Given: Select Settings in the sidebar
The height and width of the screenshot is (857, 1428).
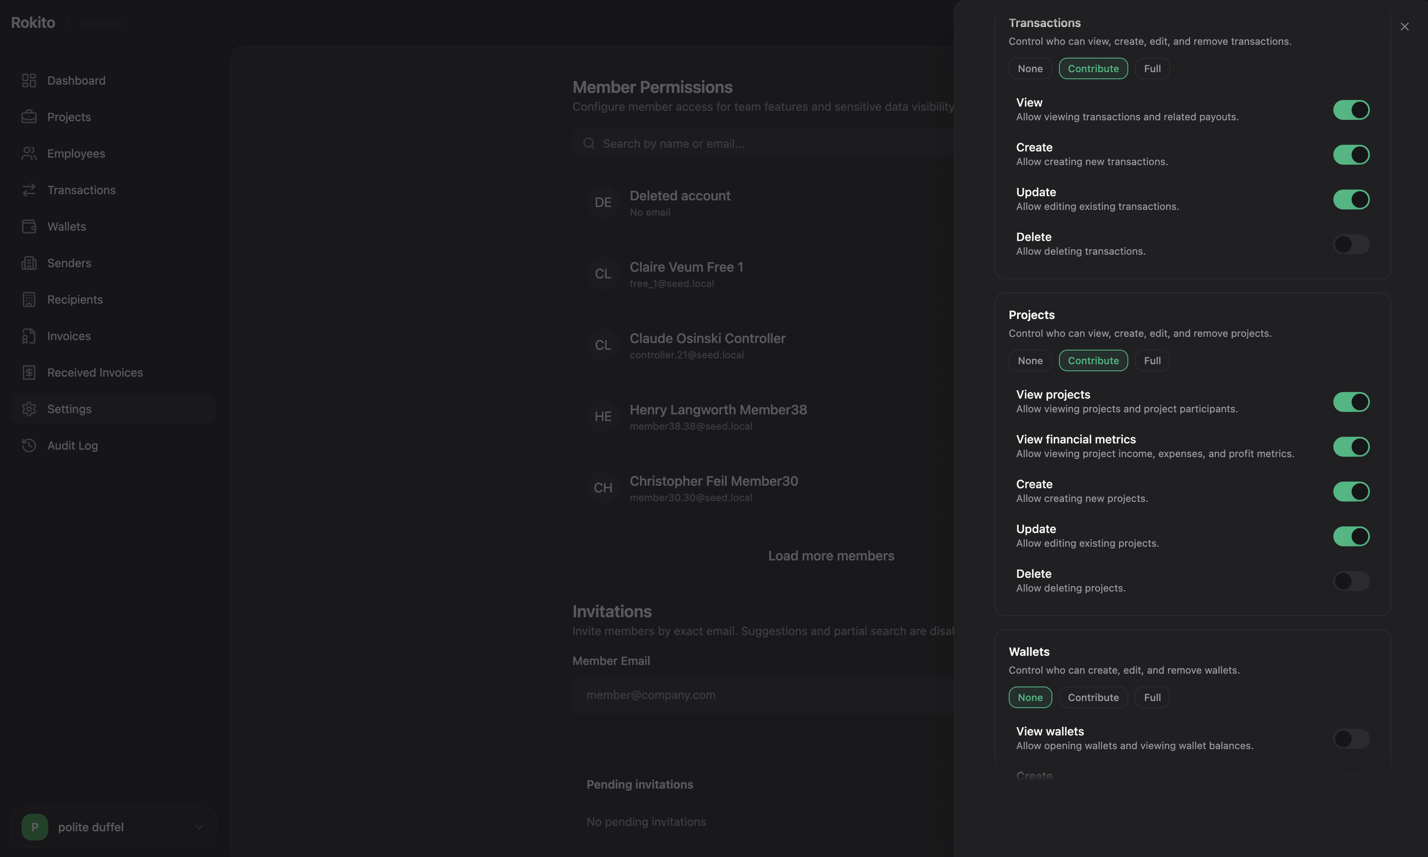Looking at the screenshot, I should (x=69, y=408).
